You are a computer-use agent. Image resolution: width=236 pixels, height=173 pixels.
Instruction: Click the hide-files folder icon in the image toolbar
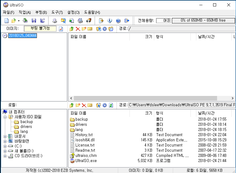111,29
